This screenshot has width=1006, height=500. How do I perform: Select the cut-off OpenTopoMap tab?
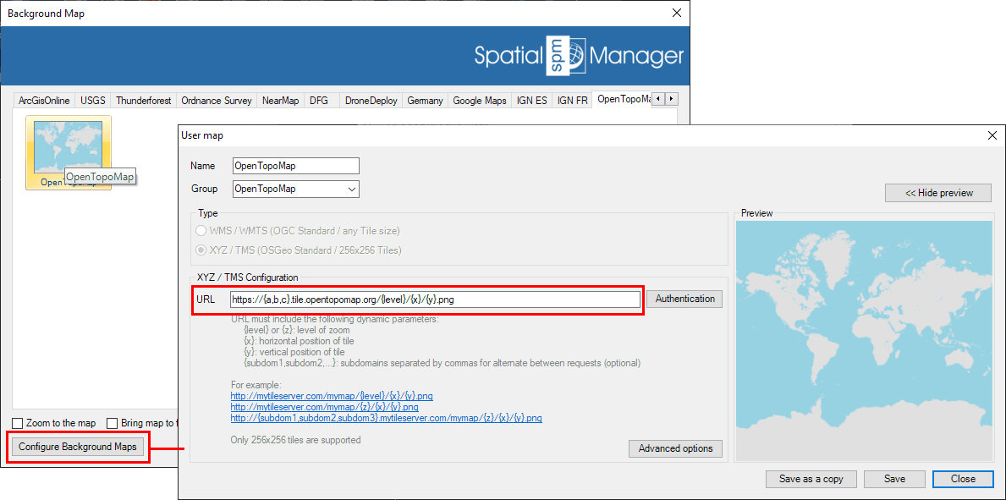(623, 99)
